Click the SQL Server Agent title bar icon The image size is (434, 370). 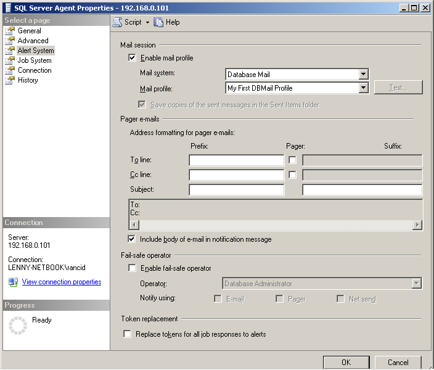pyautogui.click(x=8, y=8)
